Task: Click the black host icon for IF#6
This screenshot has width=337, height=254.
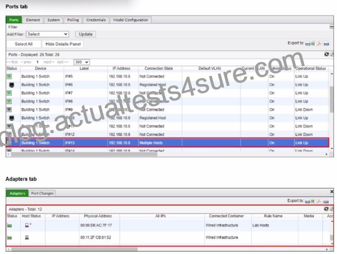Action: (x=11, y=85)
